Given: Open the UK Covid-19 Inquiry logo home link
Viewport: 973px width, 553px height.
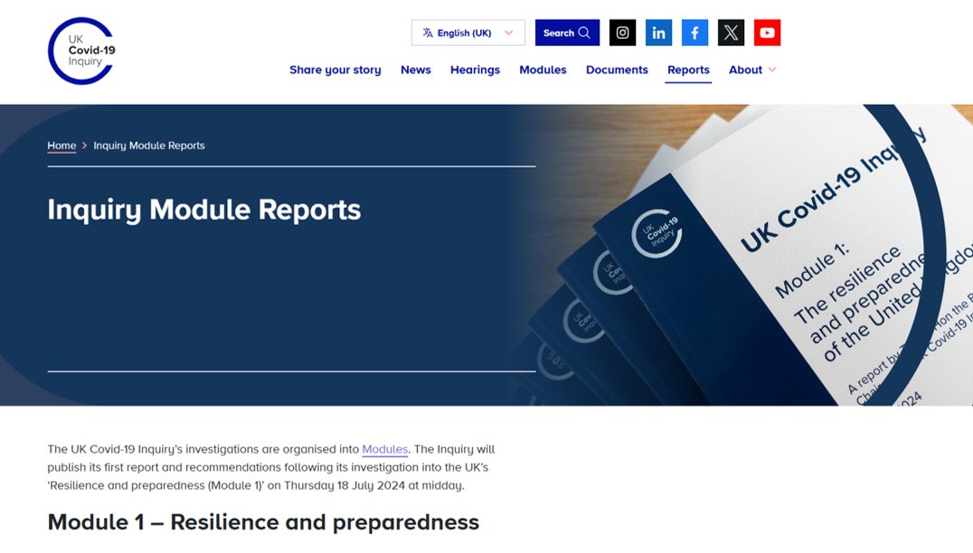Looking at the screenshot, I should click(81, 51).
